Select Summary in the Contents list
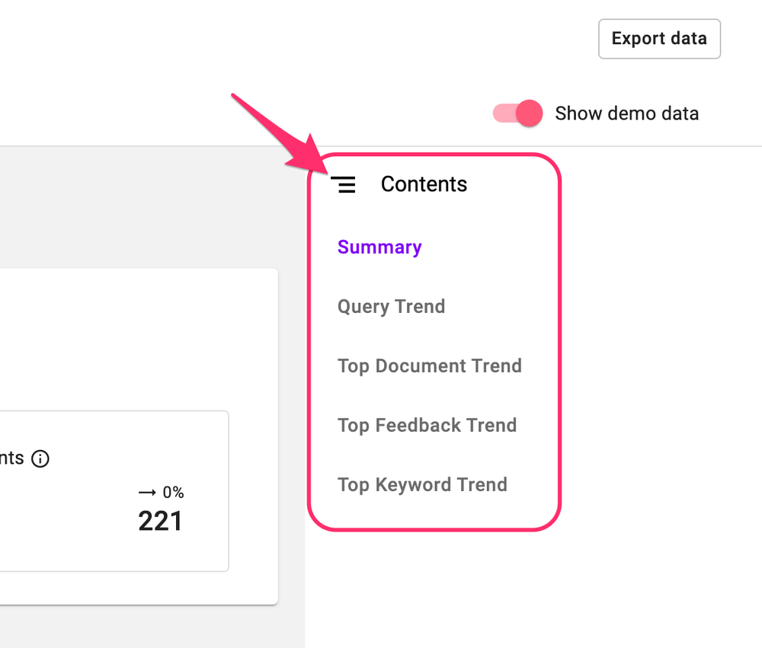The height and width of the screenshot is (648, 762). 379,247
